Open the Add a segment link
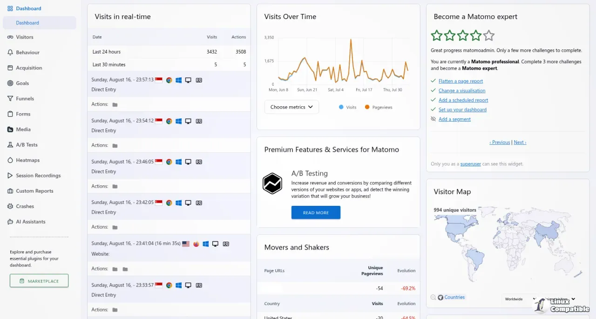This screenshot has width=596, height=319. [454, 119]
